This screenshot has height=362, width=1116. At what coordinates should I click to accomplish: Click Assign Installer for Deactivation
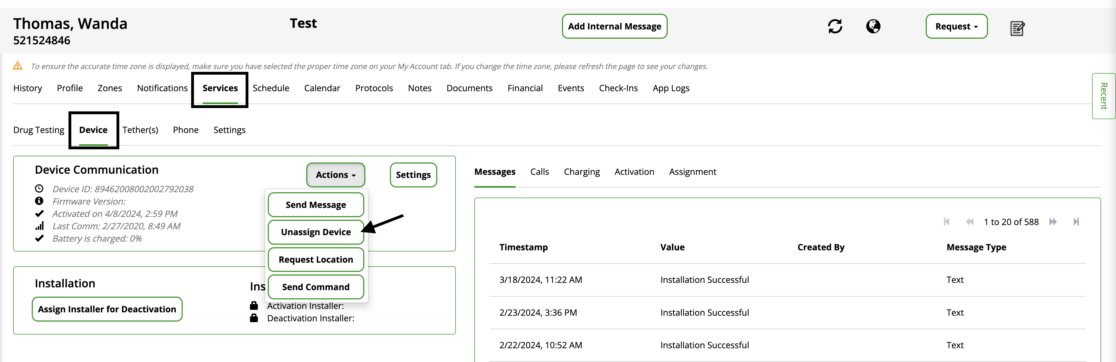point(107,309)
